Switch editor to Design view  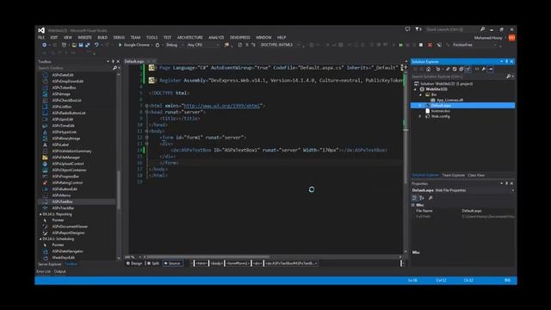[x=134, y=263]
